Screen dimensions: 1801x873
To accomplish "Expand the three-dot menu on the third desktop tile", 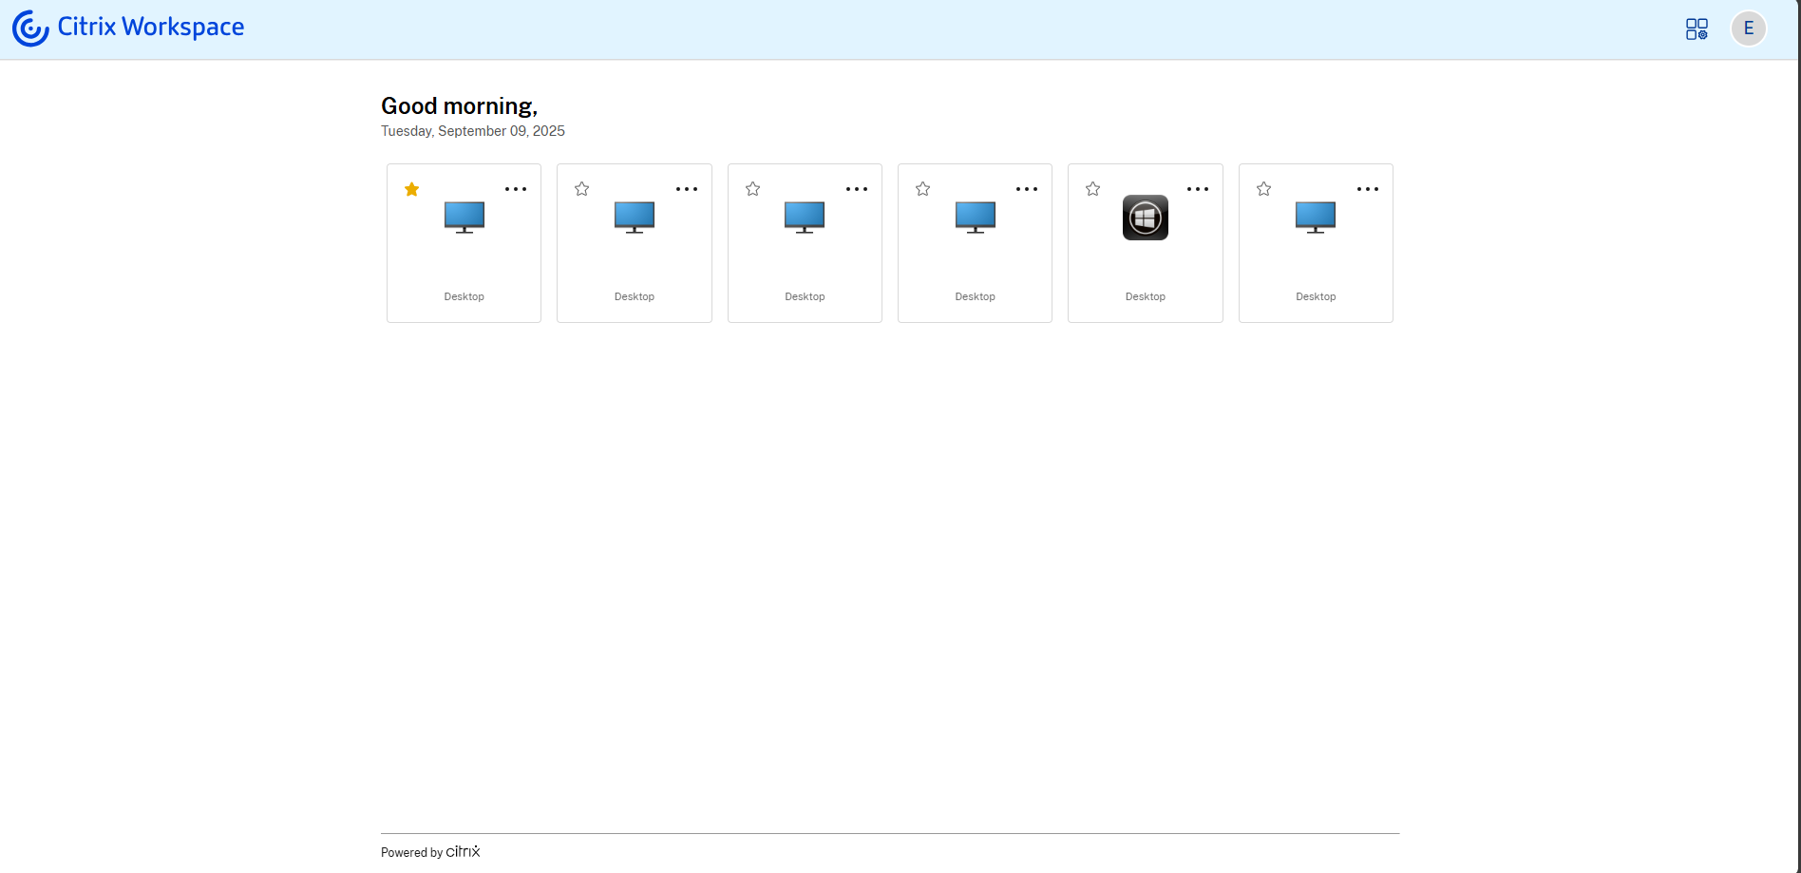I will point(857,189).
